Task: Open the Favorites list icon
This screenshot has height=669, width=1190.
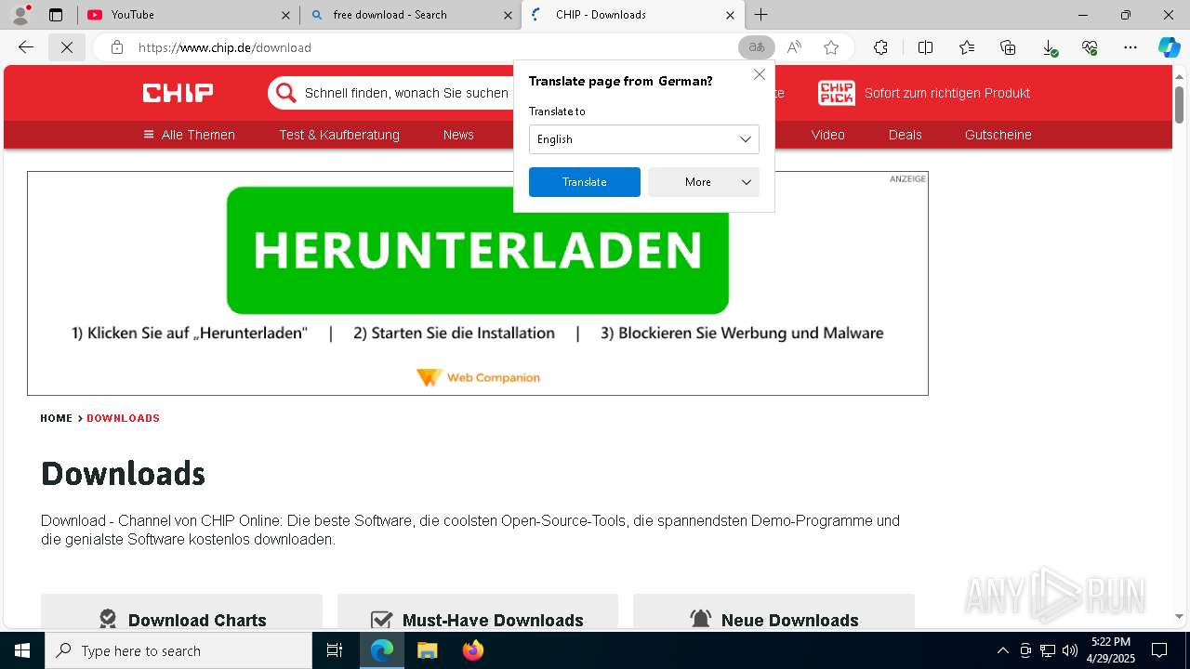Action: click(x=967, y=47)
